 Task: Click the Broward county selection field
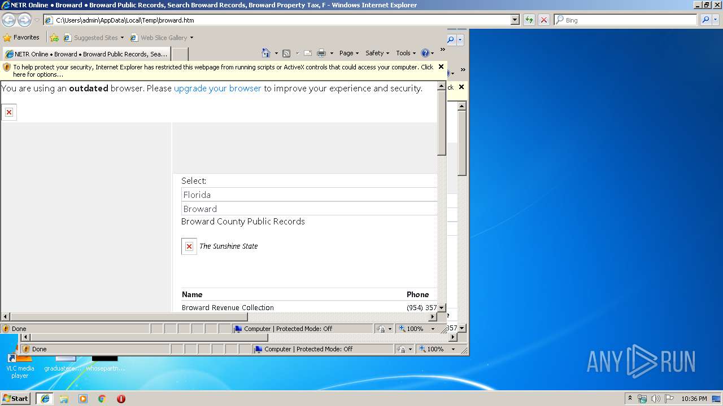tap(309, 209)
